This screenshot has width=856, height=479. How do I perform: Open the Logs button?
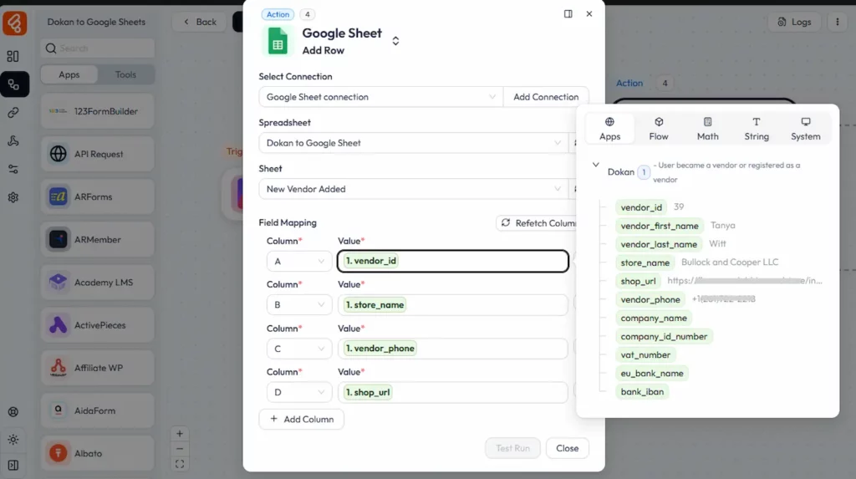[794, 22]
